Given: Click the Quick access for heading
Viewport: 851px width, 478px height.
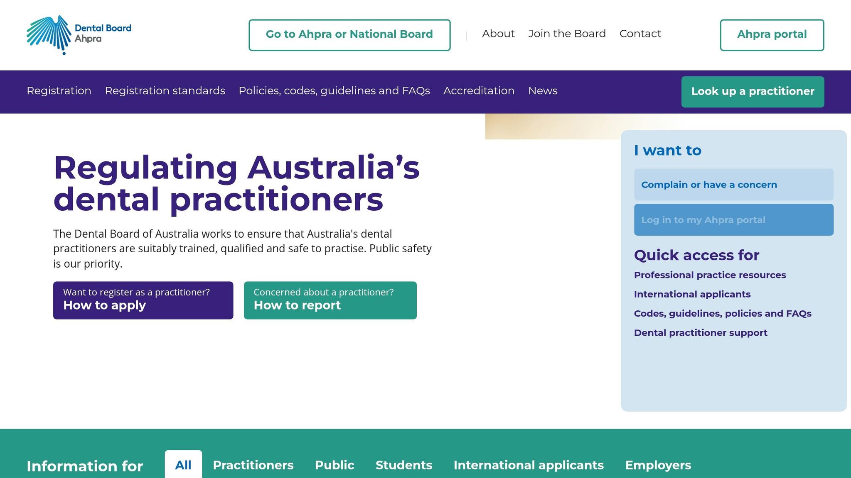Looking at the screenshot, I should point(696,255).
